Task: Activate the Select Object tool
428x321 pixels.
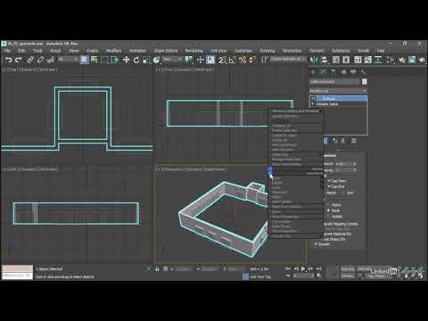Action: point(84,60)
